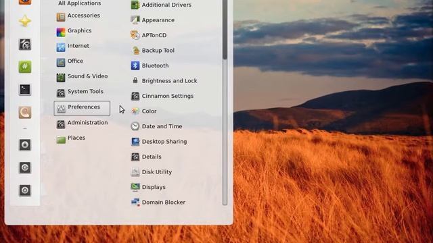Screen dimensions: 433x243
Task: Open the Accessories category icon
Action: [x=61, y=17]
